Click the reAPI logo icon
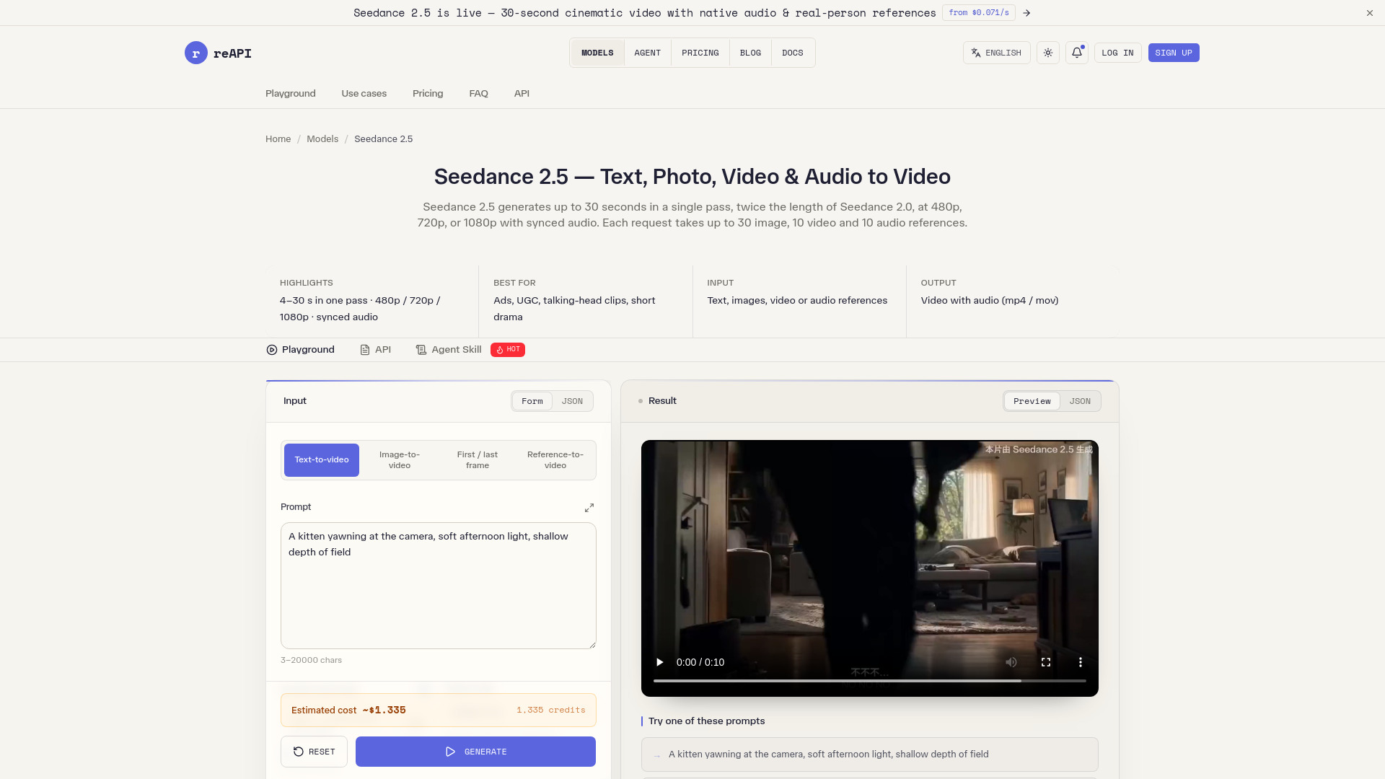1385x779 pixels. [196, 53]
